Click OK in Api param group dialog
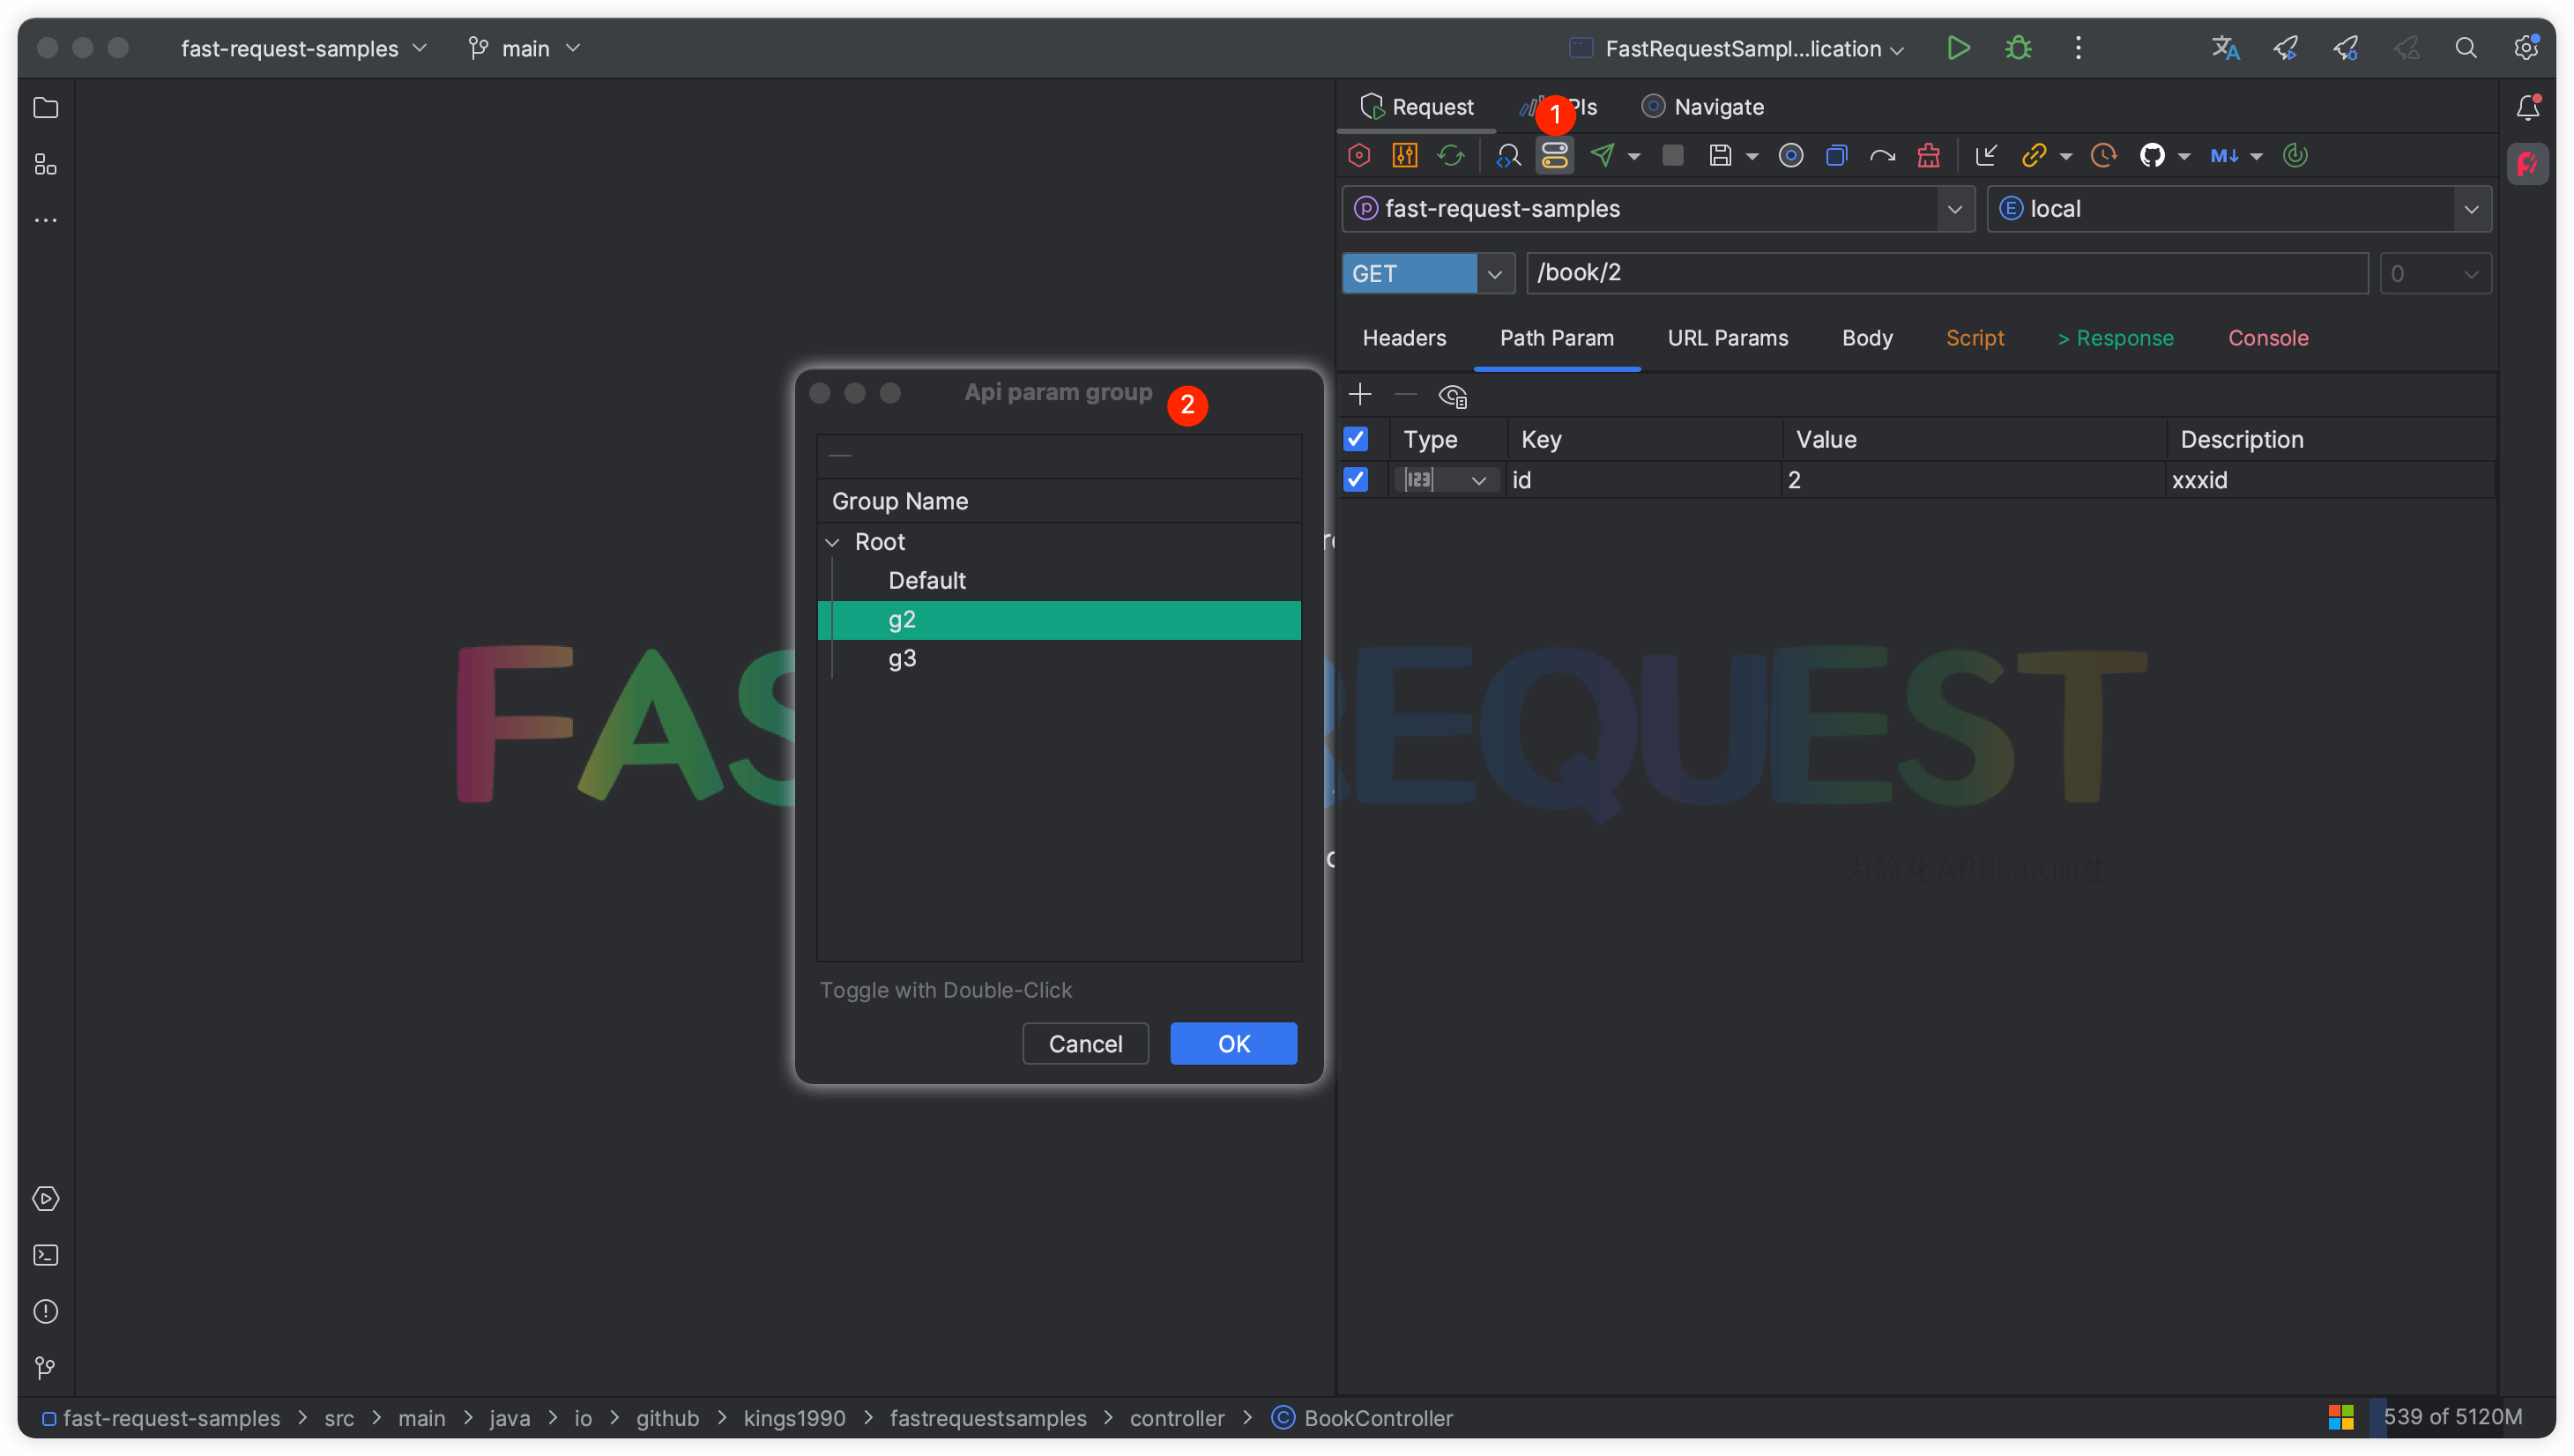 click(1233, 1043)
